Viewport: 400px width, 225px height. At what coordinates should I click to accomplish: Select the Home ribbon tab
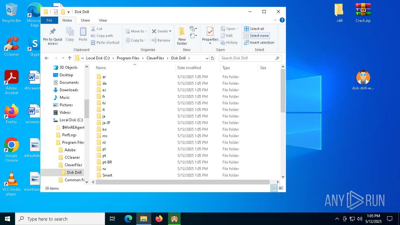[x=67, y=20]
